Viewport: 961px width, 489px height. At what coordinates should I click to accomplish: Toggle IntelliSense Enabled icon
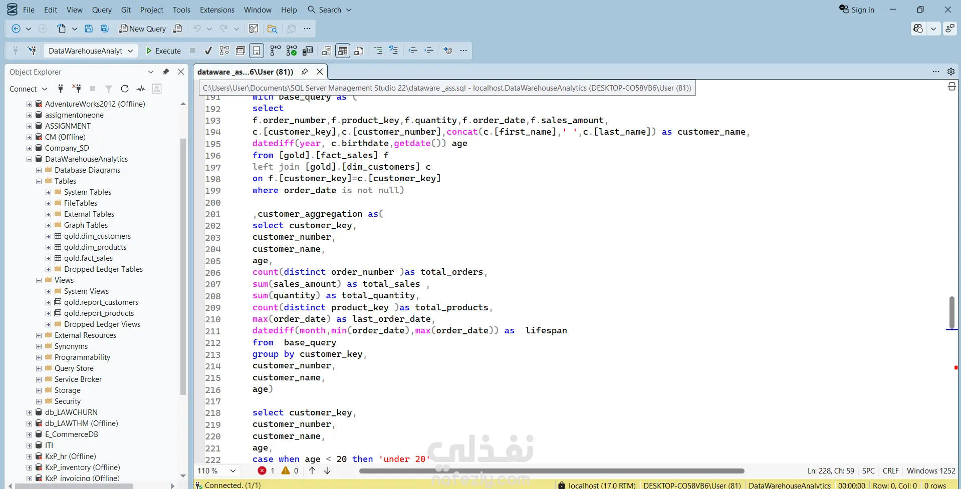pos(257,51)
